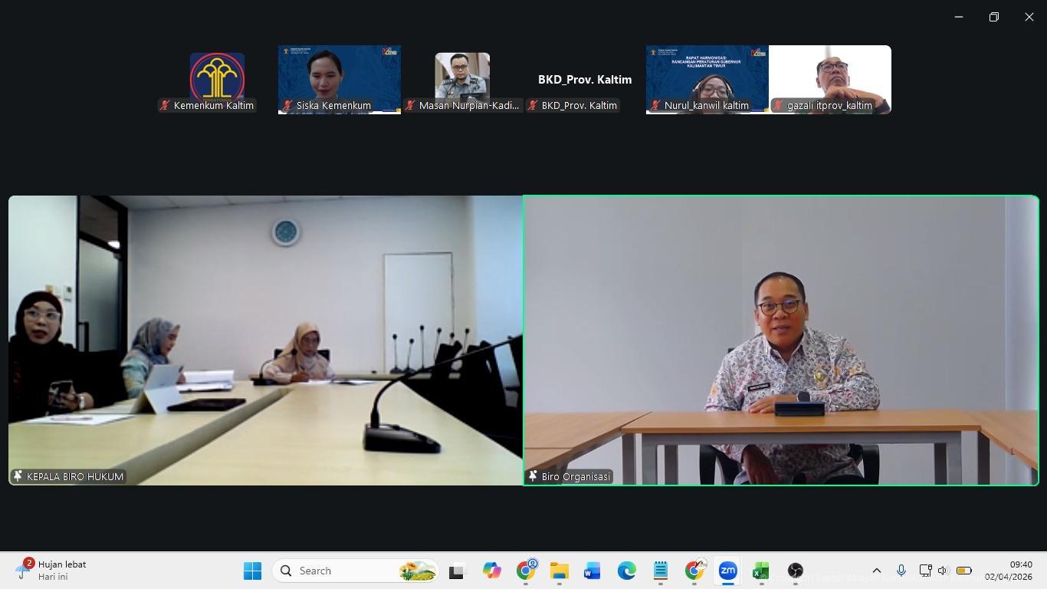1047x589 pixels.
Task: Open Copilot icon in taskbar
Action: click(491, 571)
